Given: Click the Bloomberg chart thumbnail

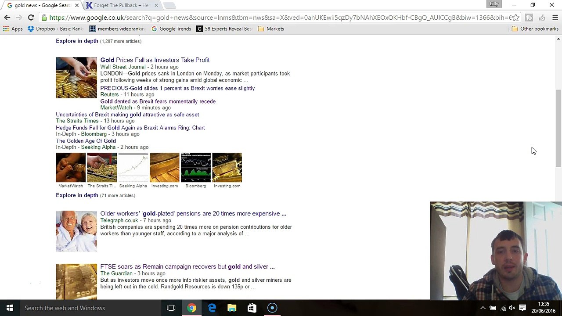Looking at the screenshot, I should pyautogui.click(x=196, y=167).
